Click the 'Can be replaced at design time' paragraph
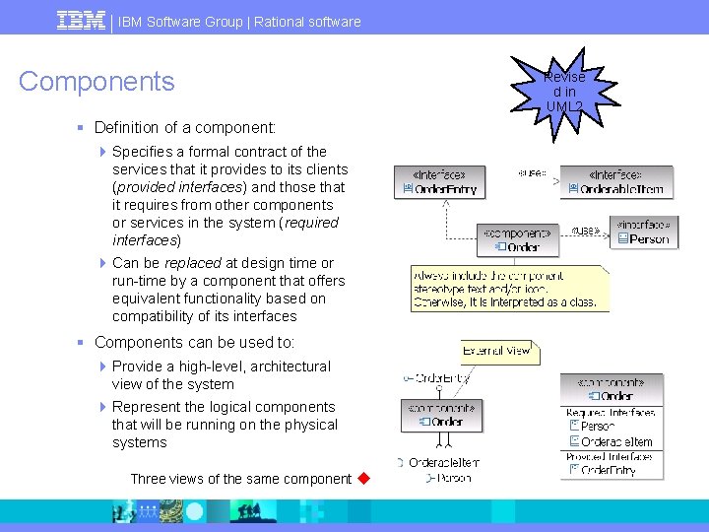Viewport: 709px width, 532px height. 228,290
